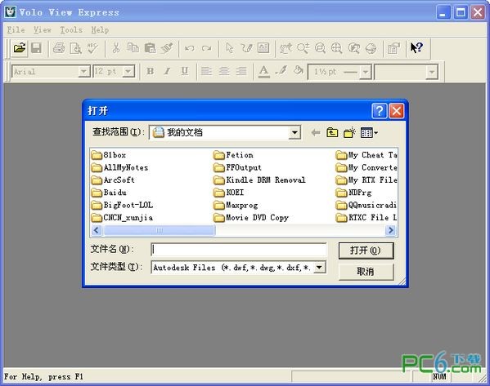Align text center
This screenshot has height=386, width=490.
224,71
